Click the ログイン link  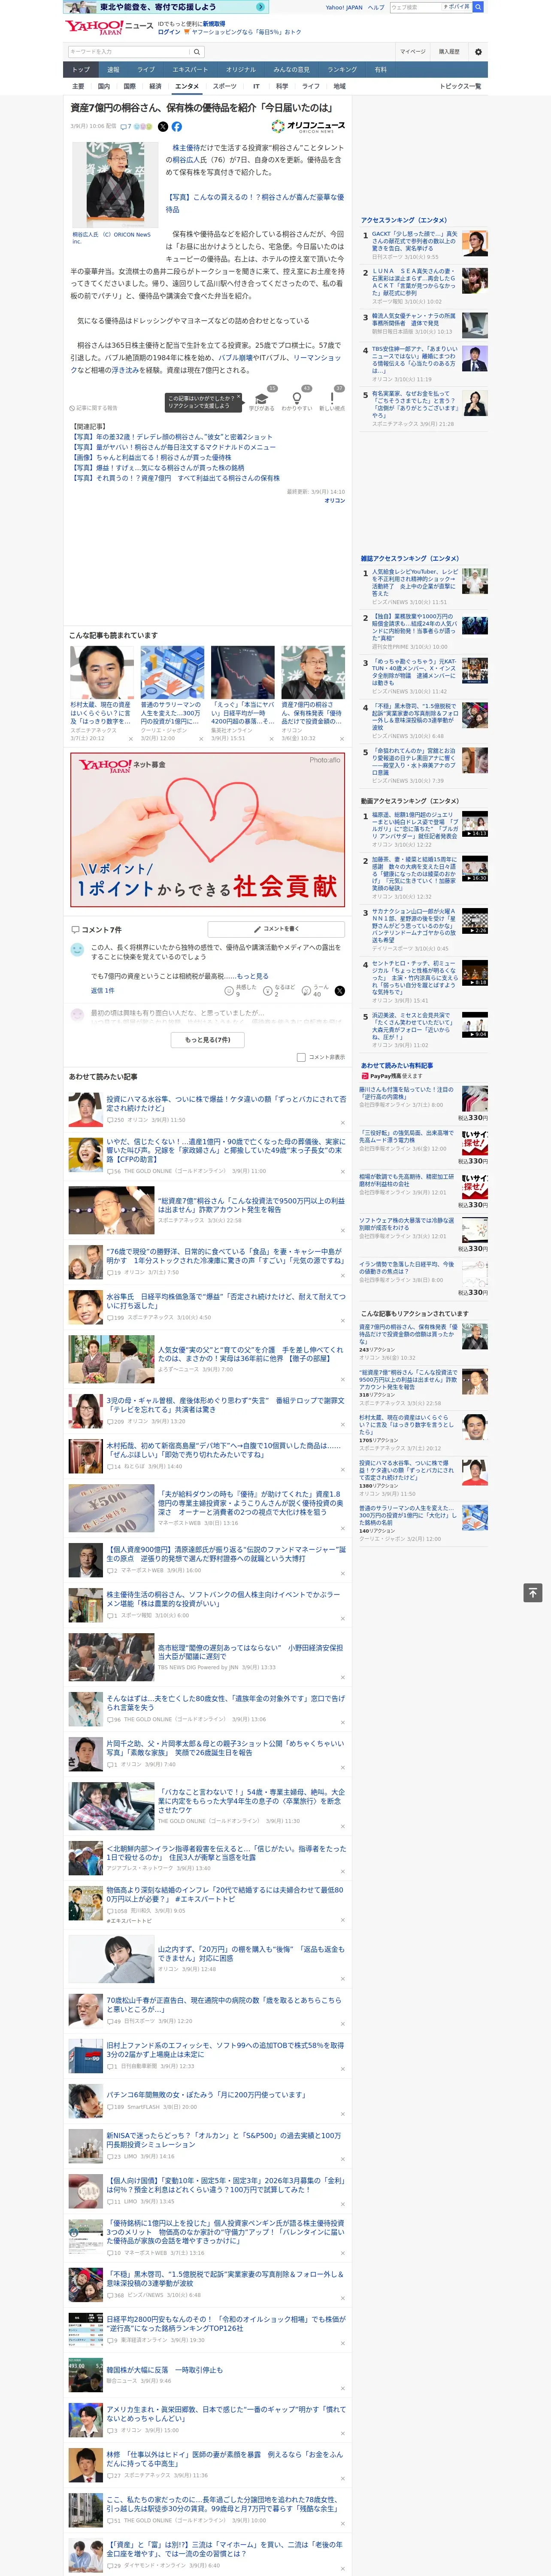coord(169,32)
